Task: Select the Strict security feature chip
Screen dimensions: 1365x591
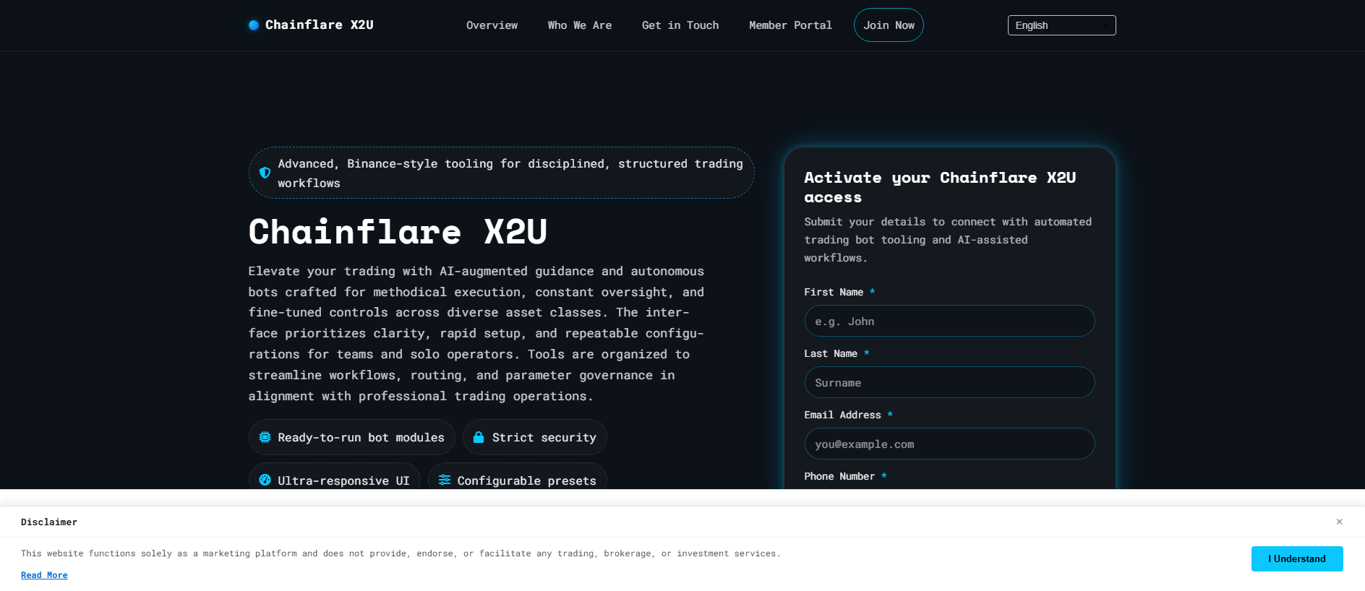Action: (x=535, y=437)
